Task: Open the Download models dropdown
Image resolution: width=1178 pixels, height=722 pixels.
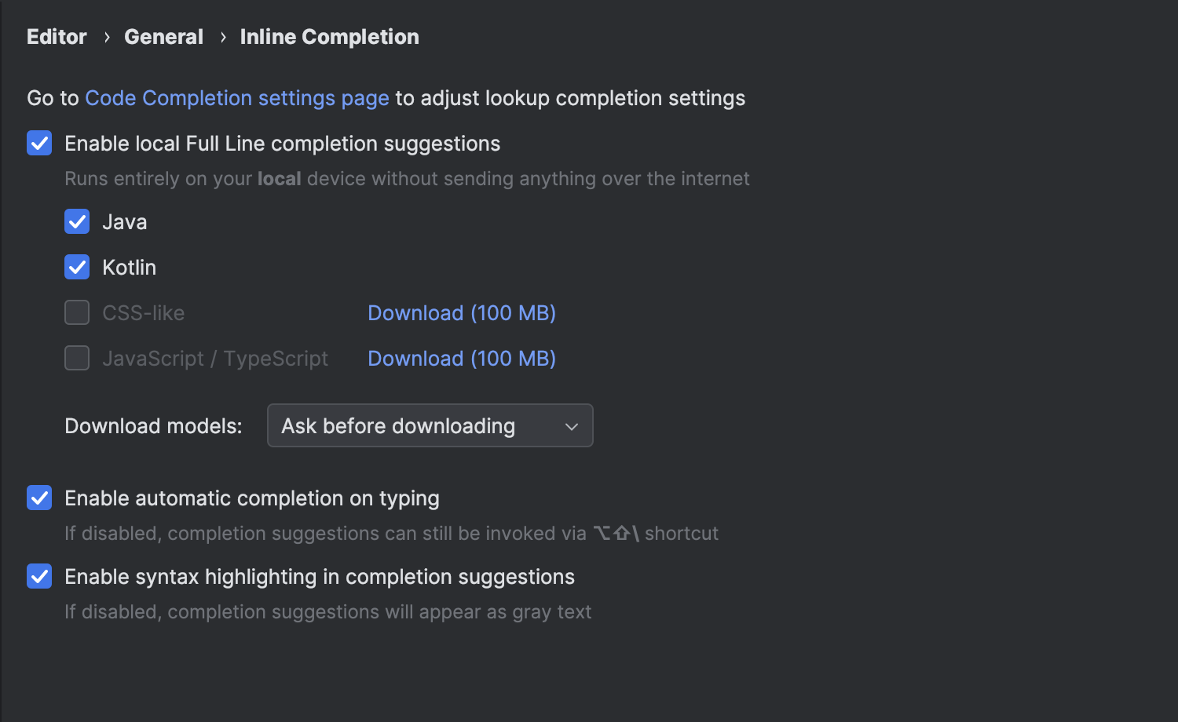Action: point(429,425)
